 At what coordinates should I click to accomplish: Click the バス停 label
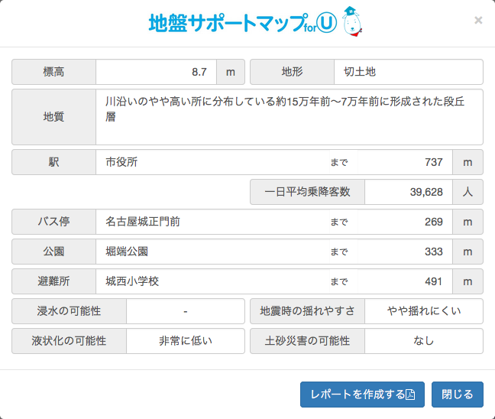pos(53,222)
